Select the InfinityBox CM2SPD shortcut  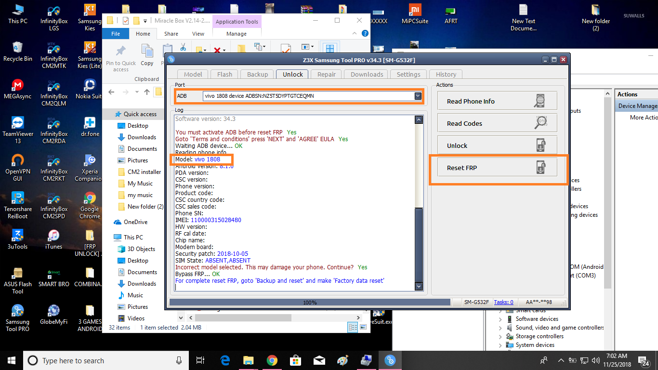click(x=54, y=205)
